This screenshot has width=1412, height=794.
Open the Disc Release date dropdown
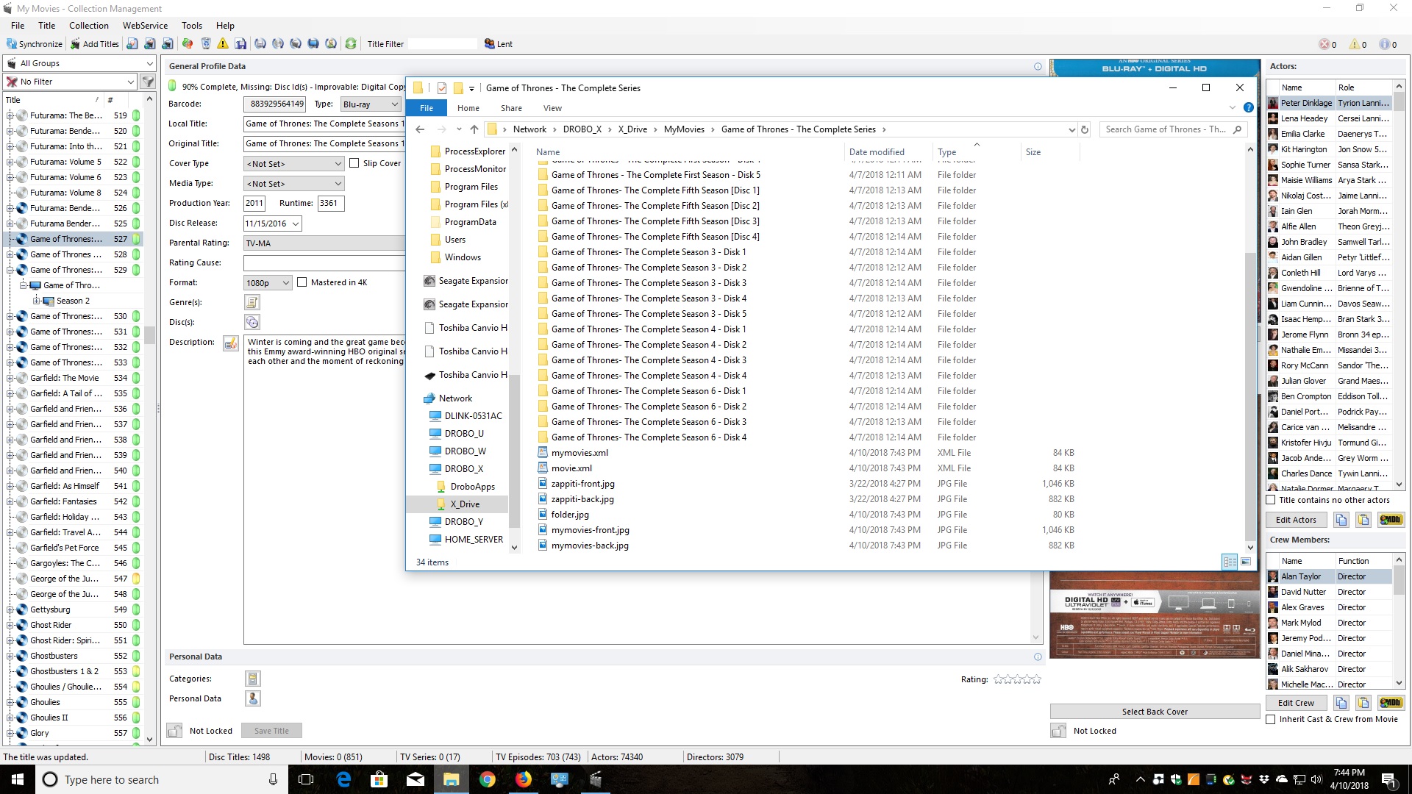296,223
